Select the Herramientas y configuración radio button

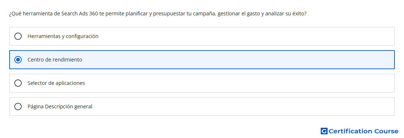pyautogui.click(x=18, y=36)
